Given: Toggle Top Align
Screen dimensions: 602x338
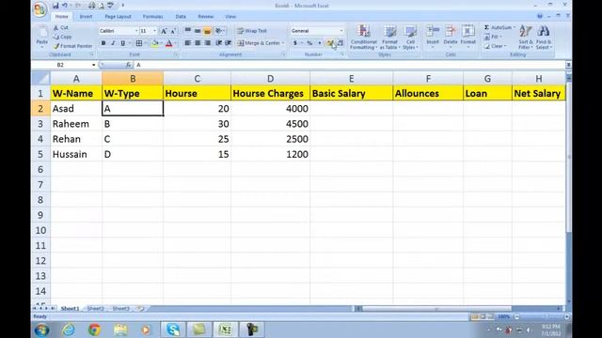Looking at the screenshot, I should 188,31.
